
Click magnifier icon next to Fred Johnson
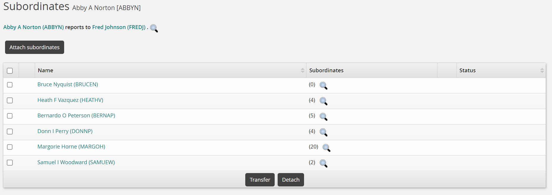click(x=154, y=28)
